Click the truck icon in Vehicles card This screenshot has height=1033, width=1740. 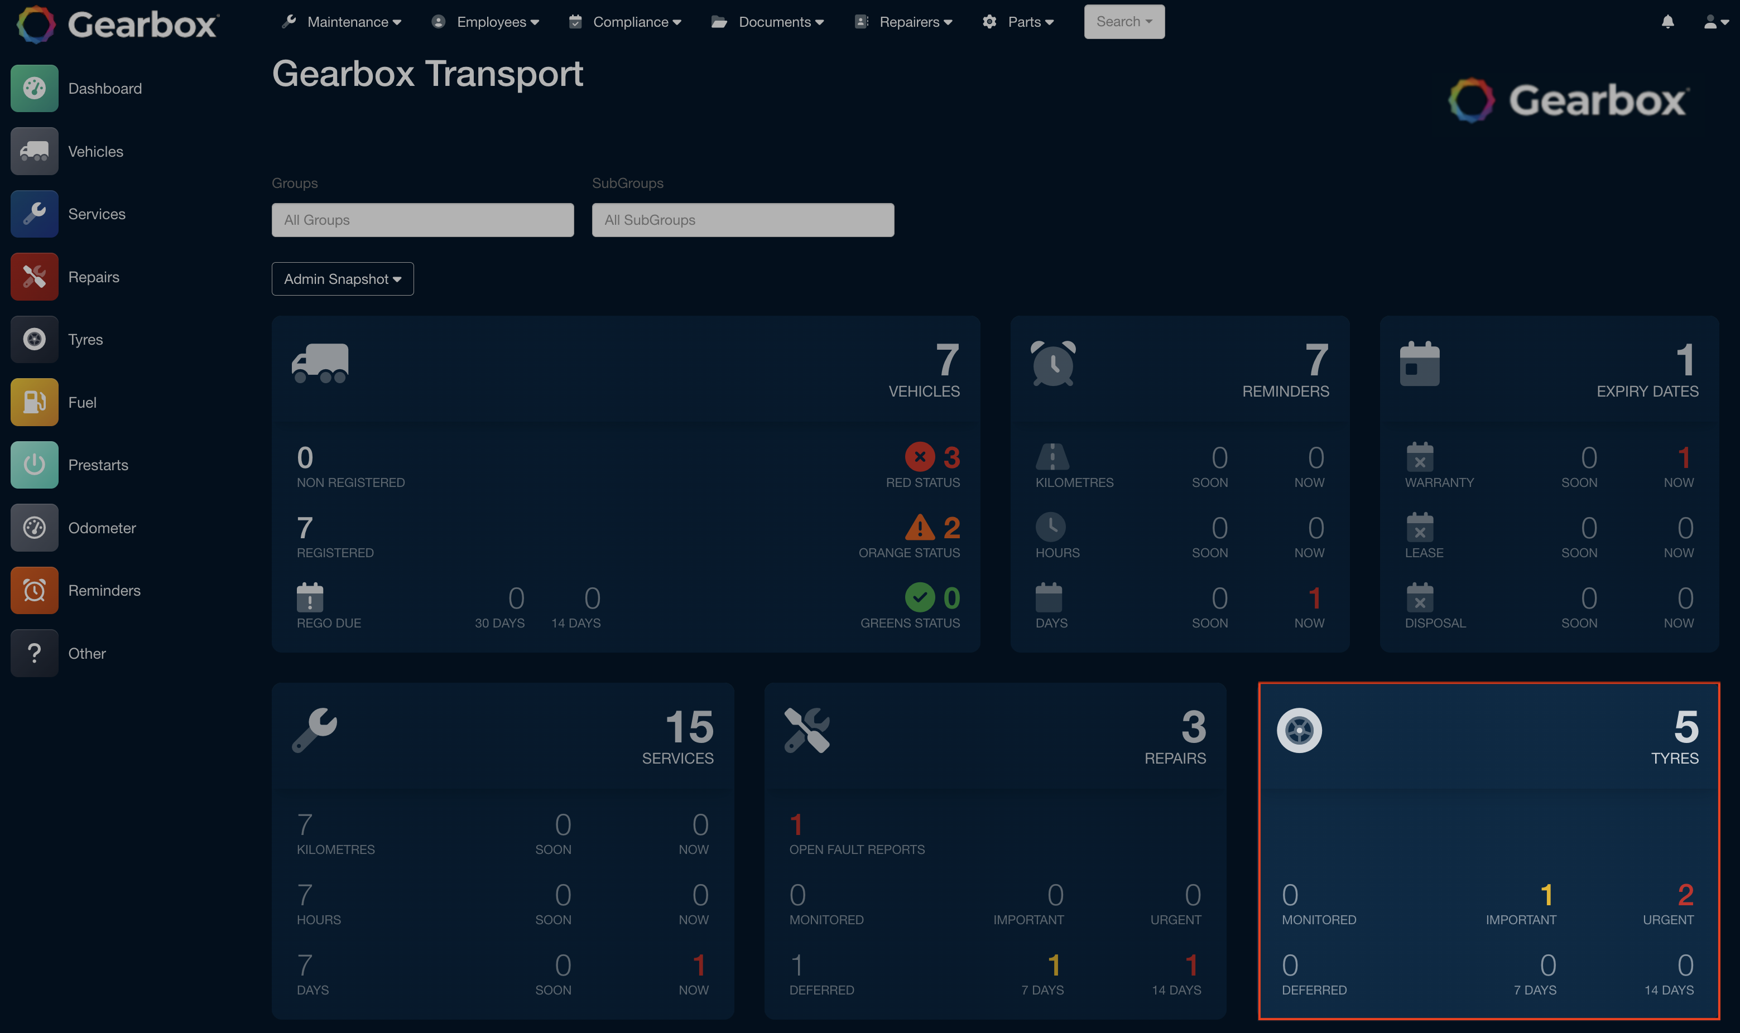point(320,363)
